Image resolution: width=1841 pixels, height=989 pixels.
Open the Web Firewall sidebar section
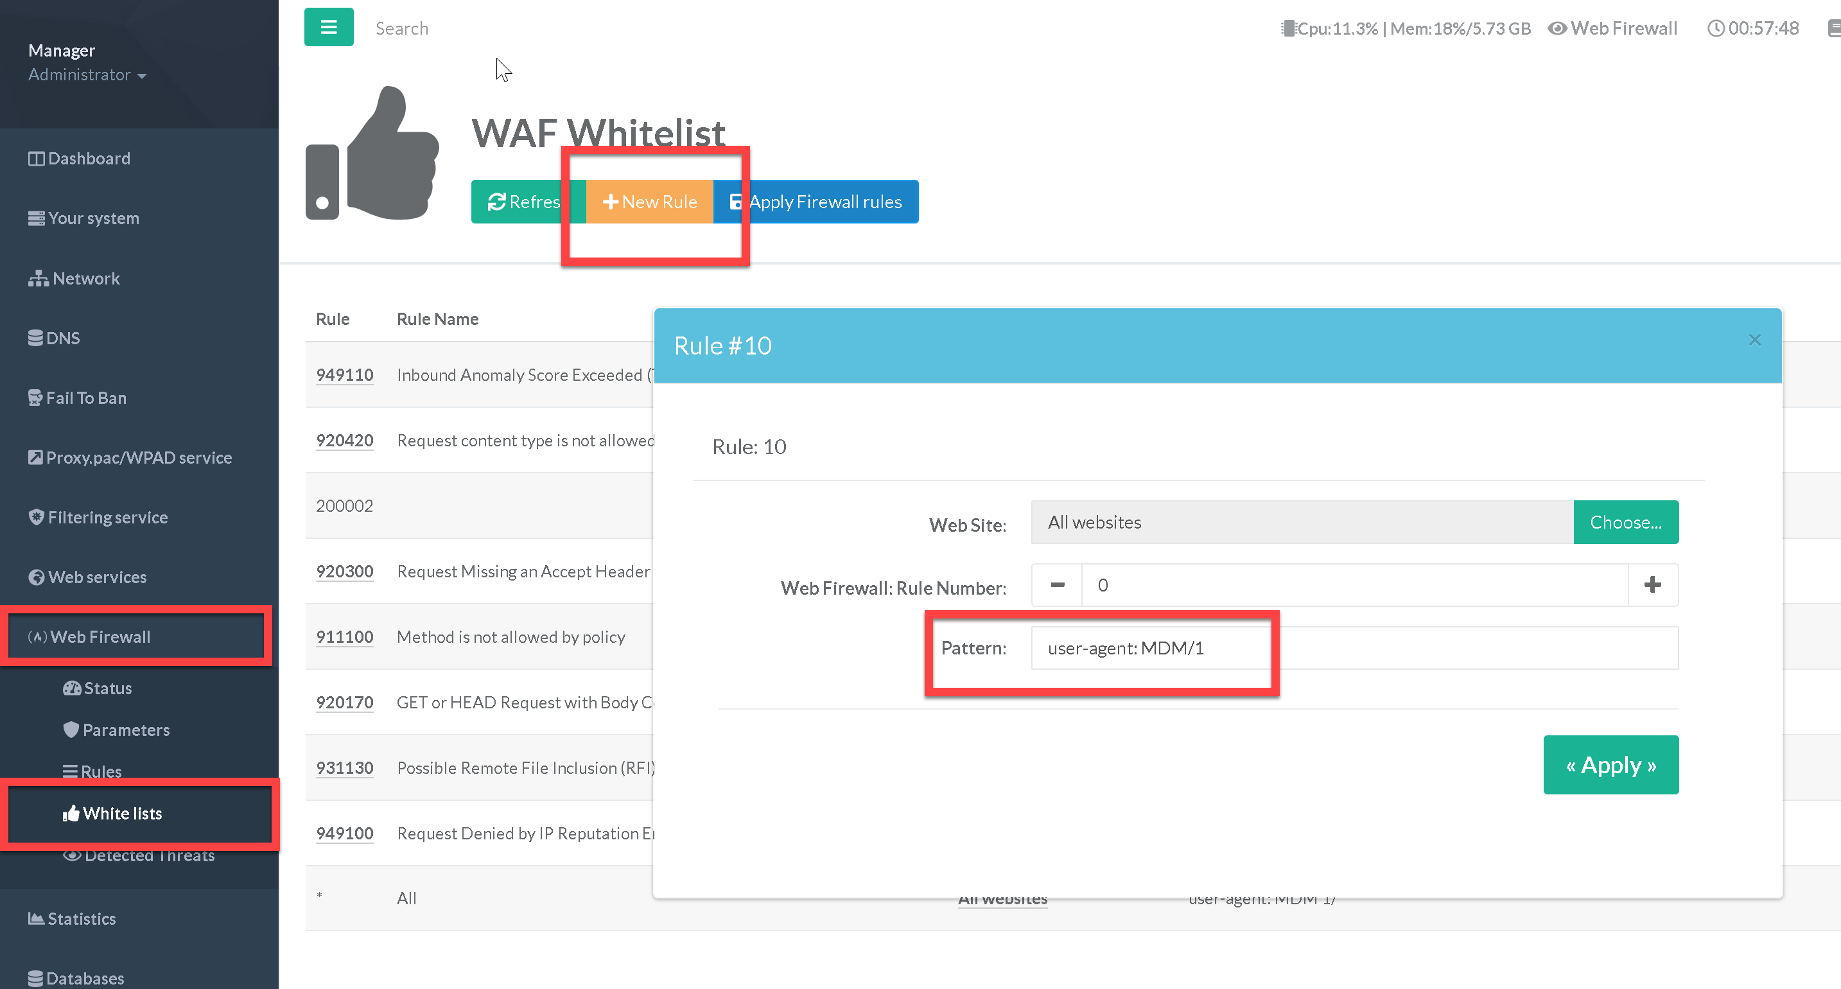(x=100, y=636)
